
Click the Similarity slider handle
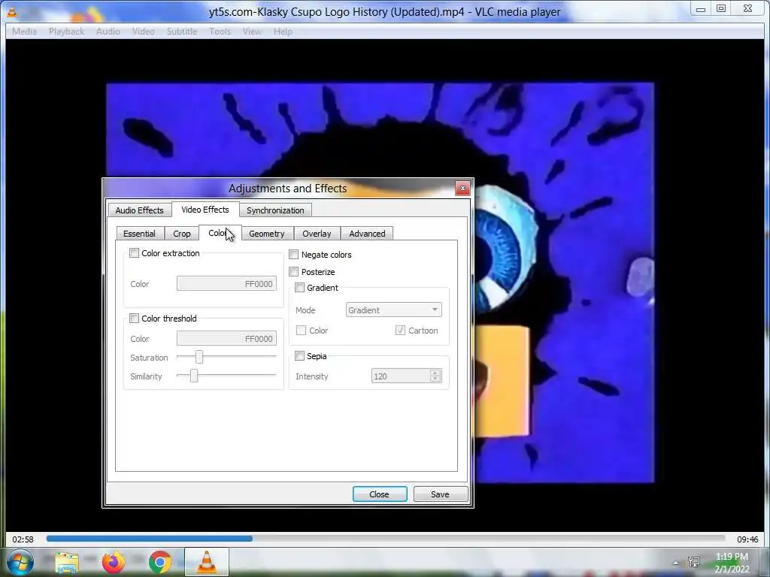[x=194, y=376]
